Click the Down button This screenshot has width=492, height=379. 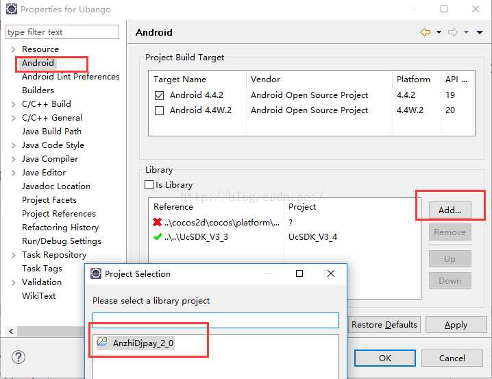tap(450, 281)
